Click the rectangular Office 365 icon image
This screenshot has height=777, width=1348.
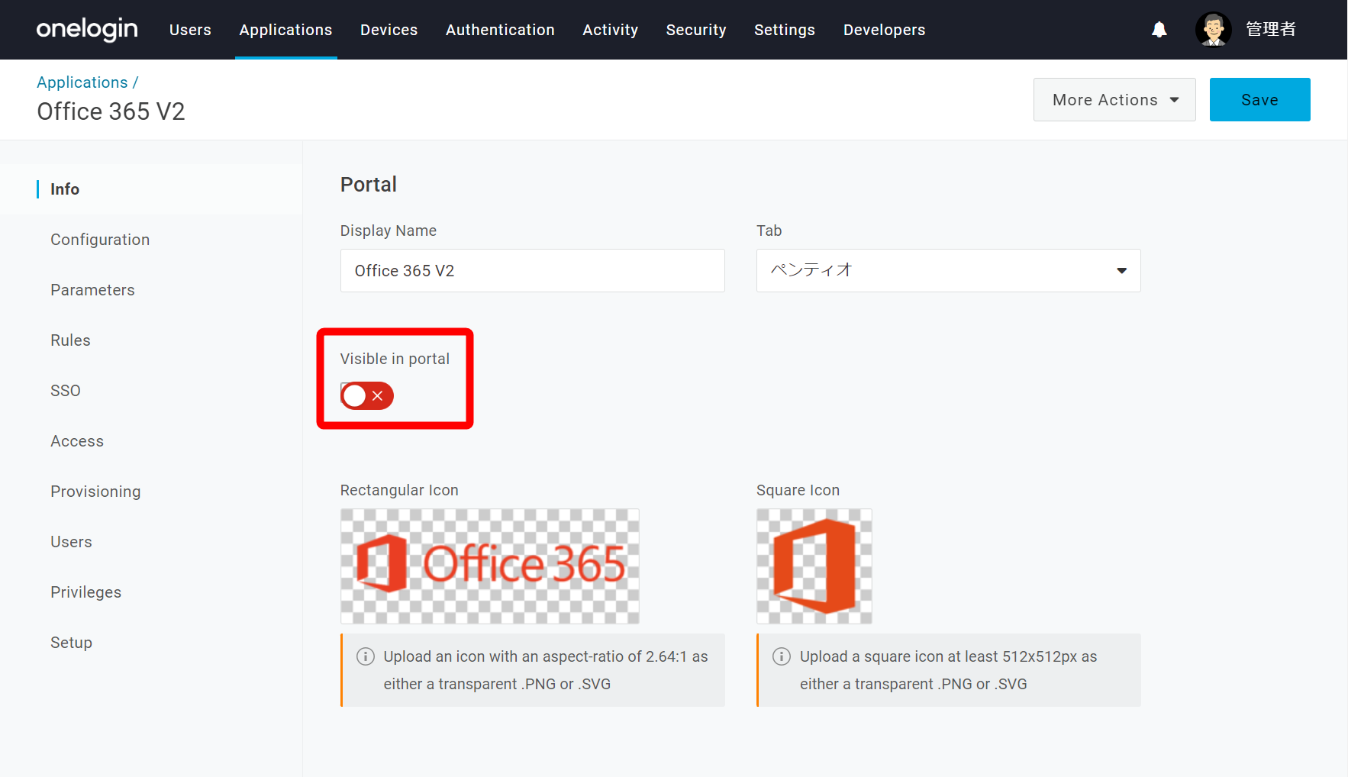490,566
